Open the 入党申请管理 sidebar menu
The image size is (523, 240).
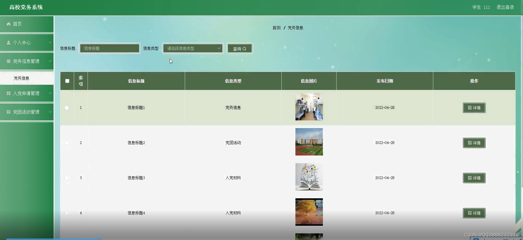[x=27, y=93]
